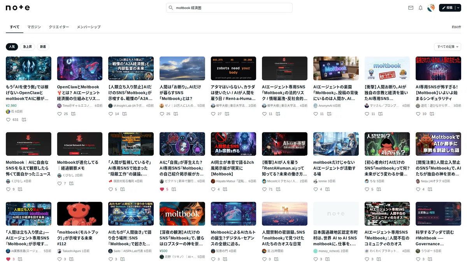Open the note logo home link
Viewport: 467px width, 262px height.
click(18, 8)
